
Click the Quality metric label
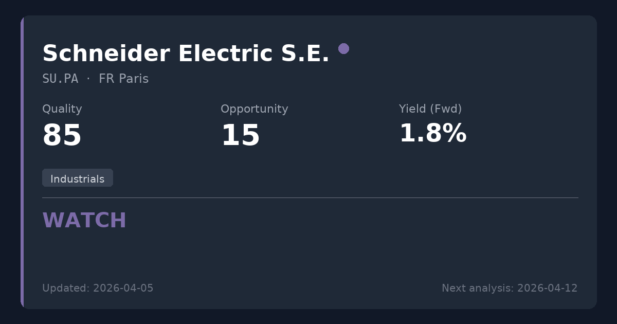pyautogui.click(x=62, y=109)
